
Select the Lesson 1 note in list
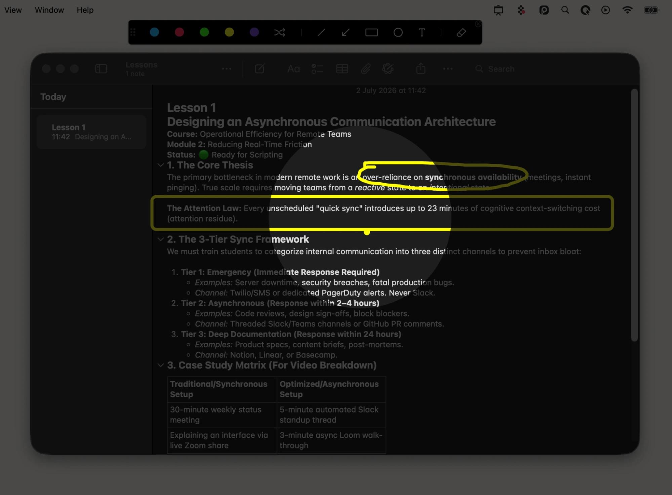tap(91, 132)
